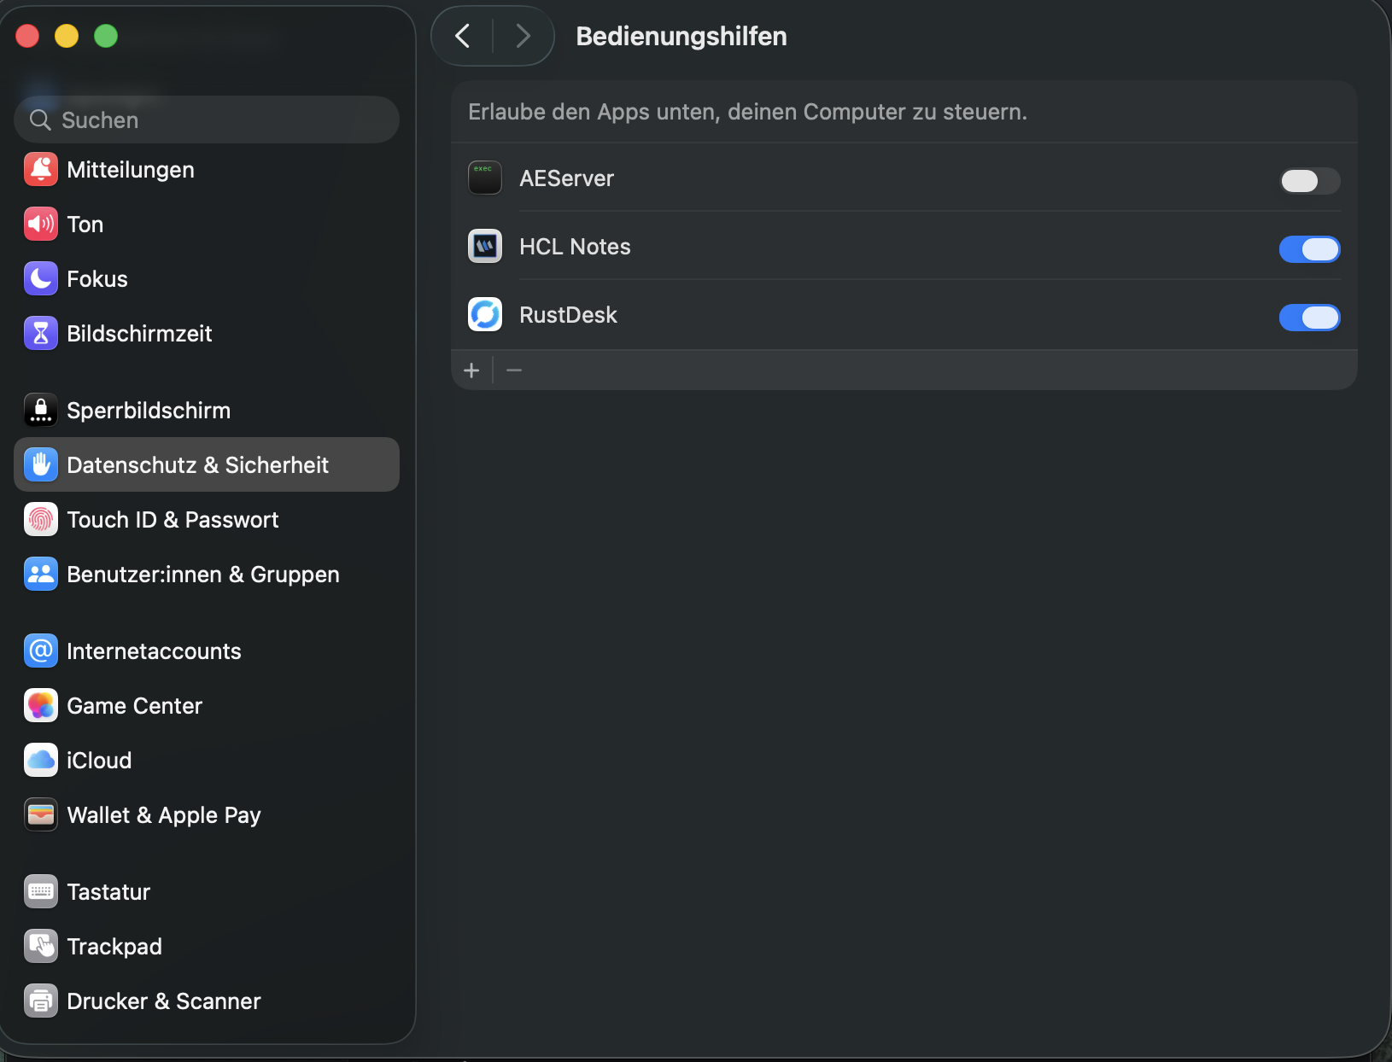Open Touch ID fingerprint icon

(x=41, y=520)
